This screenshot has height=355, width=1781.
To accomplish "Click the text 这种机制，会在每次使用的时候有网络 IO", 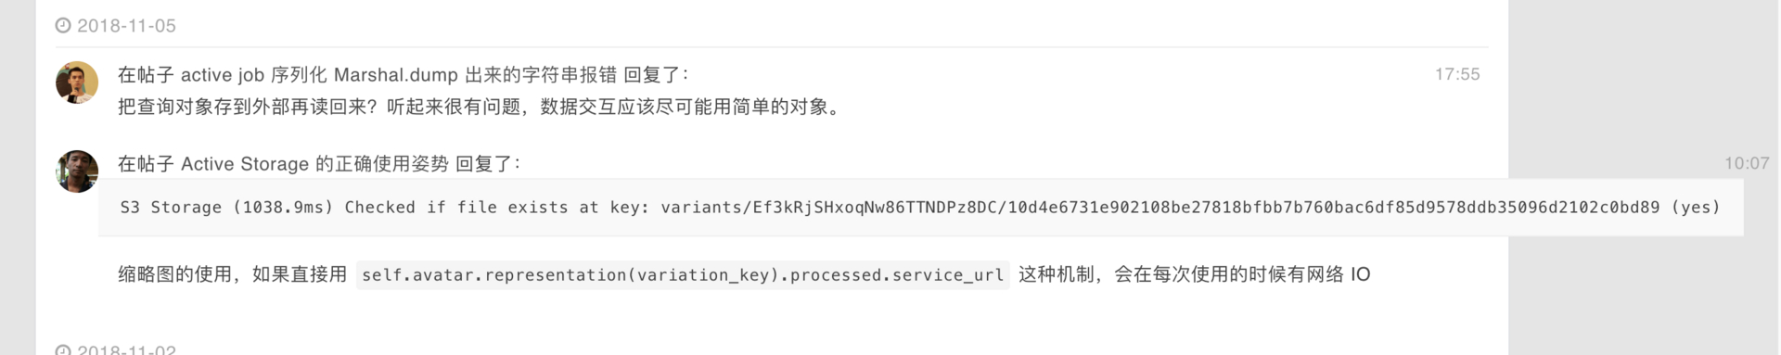I will click(x=1194, y=274).
